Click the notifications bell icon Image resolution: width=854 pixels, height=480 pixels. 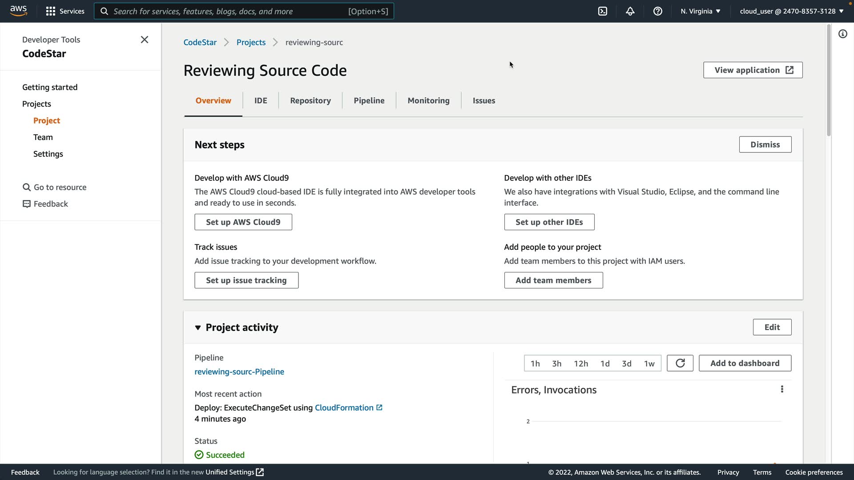pyautogui.click(x=630, y=11)
